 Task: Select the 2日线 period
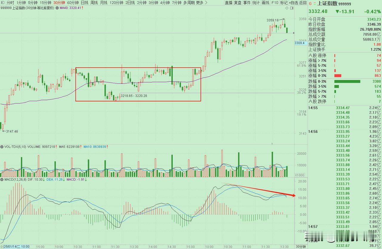tap(130, 3)
